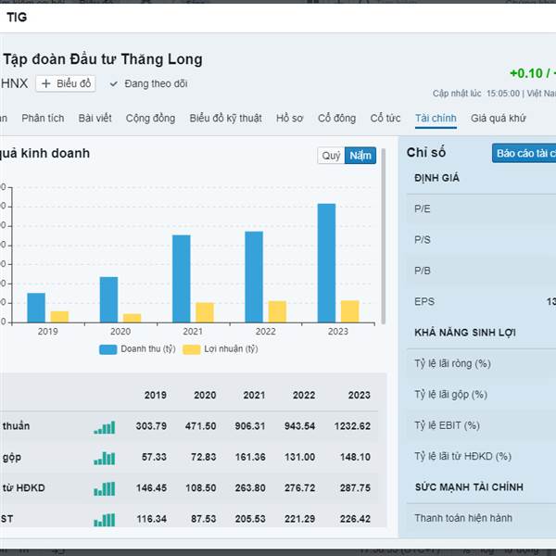This screenshot has height=556, width=556.
Task: Open the Hồ sơ tab
Action: coord(290,118)
